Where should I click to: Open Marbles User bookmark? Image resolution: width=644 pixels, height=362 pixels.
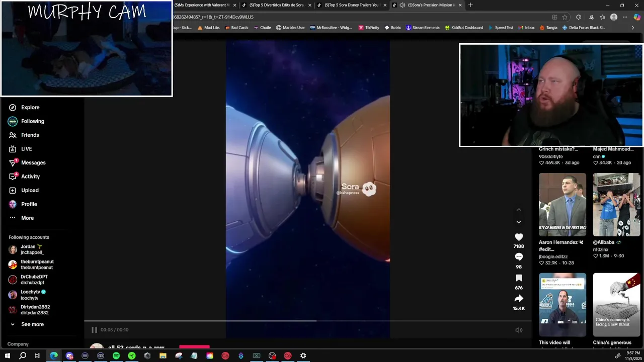290,28
